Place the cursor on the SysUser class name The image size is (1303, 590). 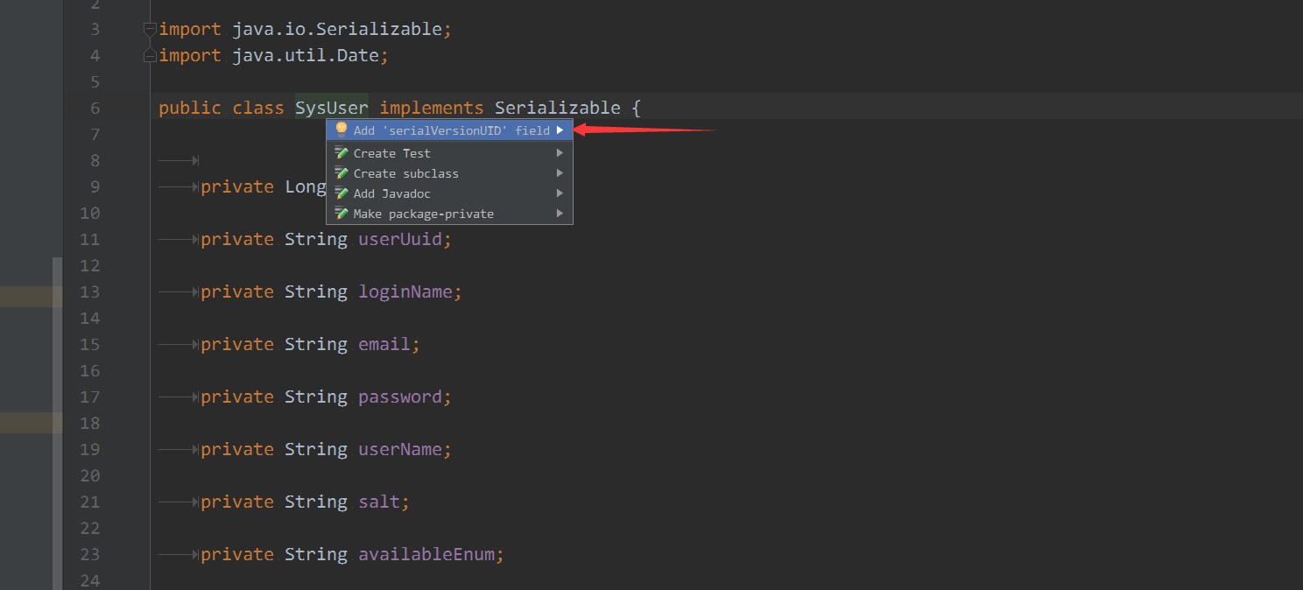coord(331,108)
